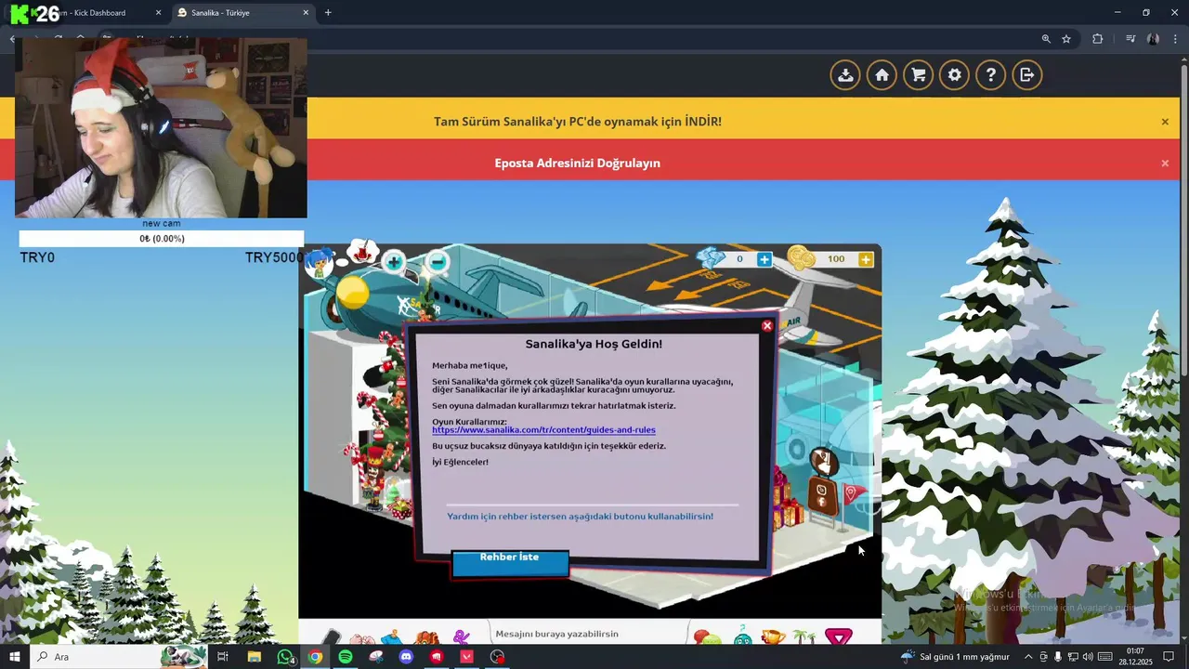Open the home icon in top toolbar
Screen dimensions: 1189x669
[882, 75]
